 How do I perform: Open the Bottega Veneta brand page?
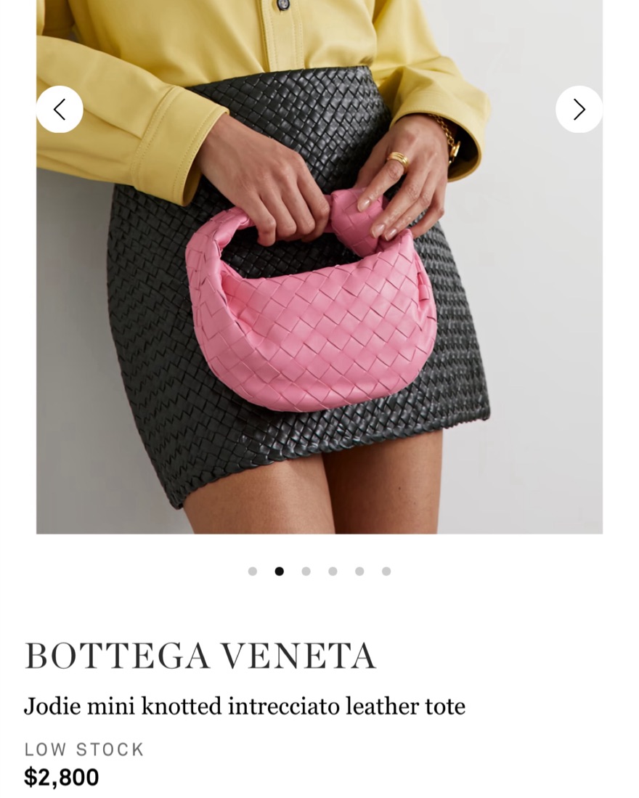coord(200,656)
